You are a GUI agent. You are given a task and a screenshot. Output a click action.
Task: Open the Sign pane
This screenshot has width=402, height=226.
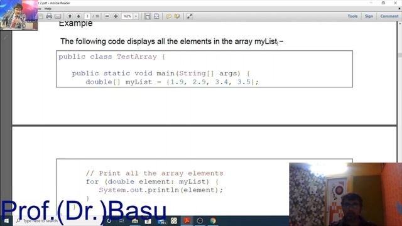click(x=369, y=16)
